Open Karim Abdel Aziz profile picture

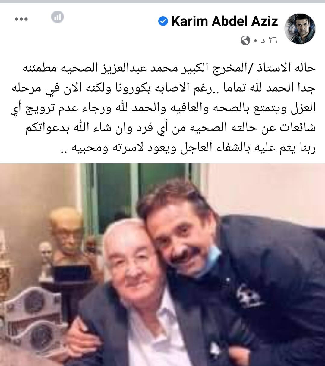pyautogui.click(x=300, y=29)
